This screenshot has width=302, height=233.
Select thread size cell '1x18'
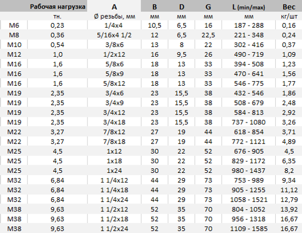pyautogui.click(x=114, y=161)
